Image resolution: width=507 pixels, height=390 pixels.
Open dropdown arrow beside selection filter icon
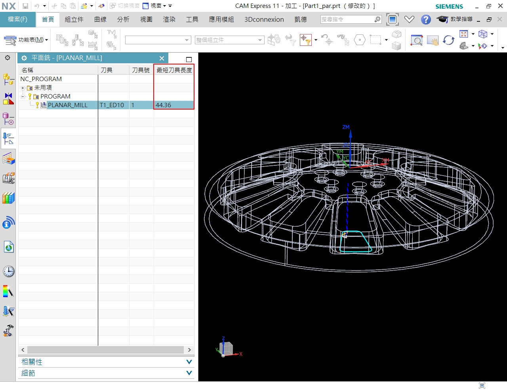[x=316, y=40]
